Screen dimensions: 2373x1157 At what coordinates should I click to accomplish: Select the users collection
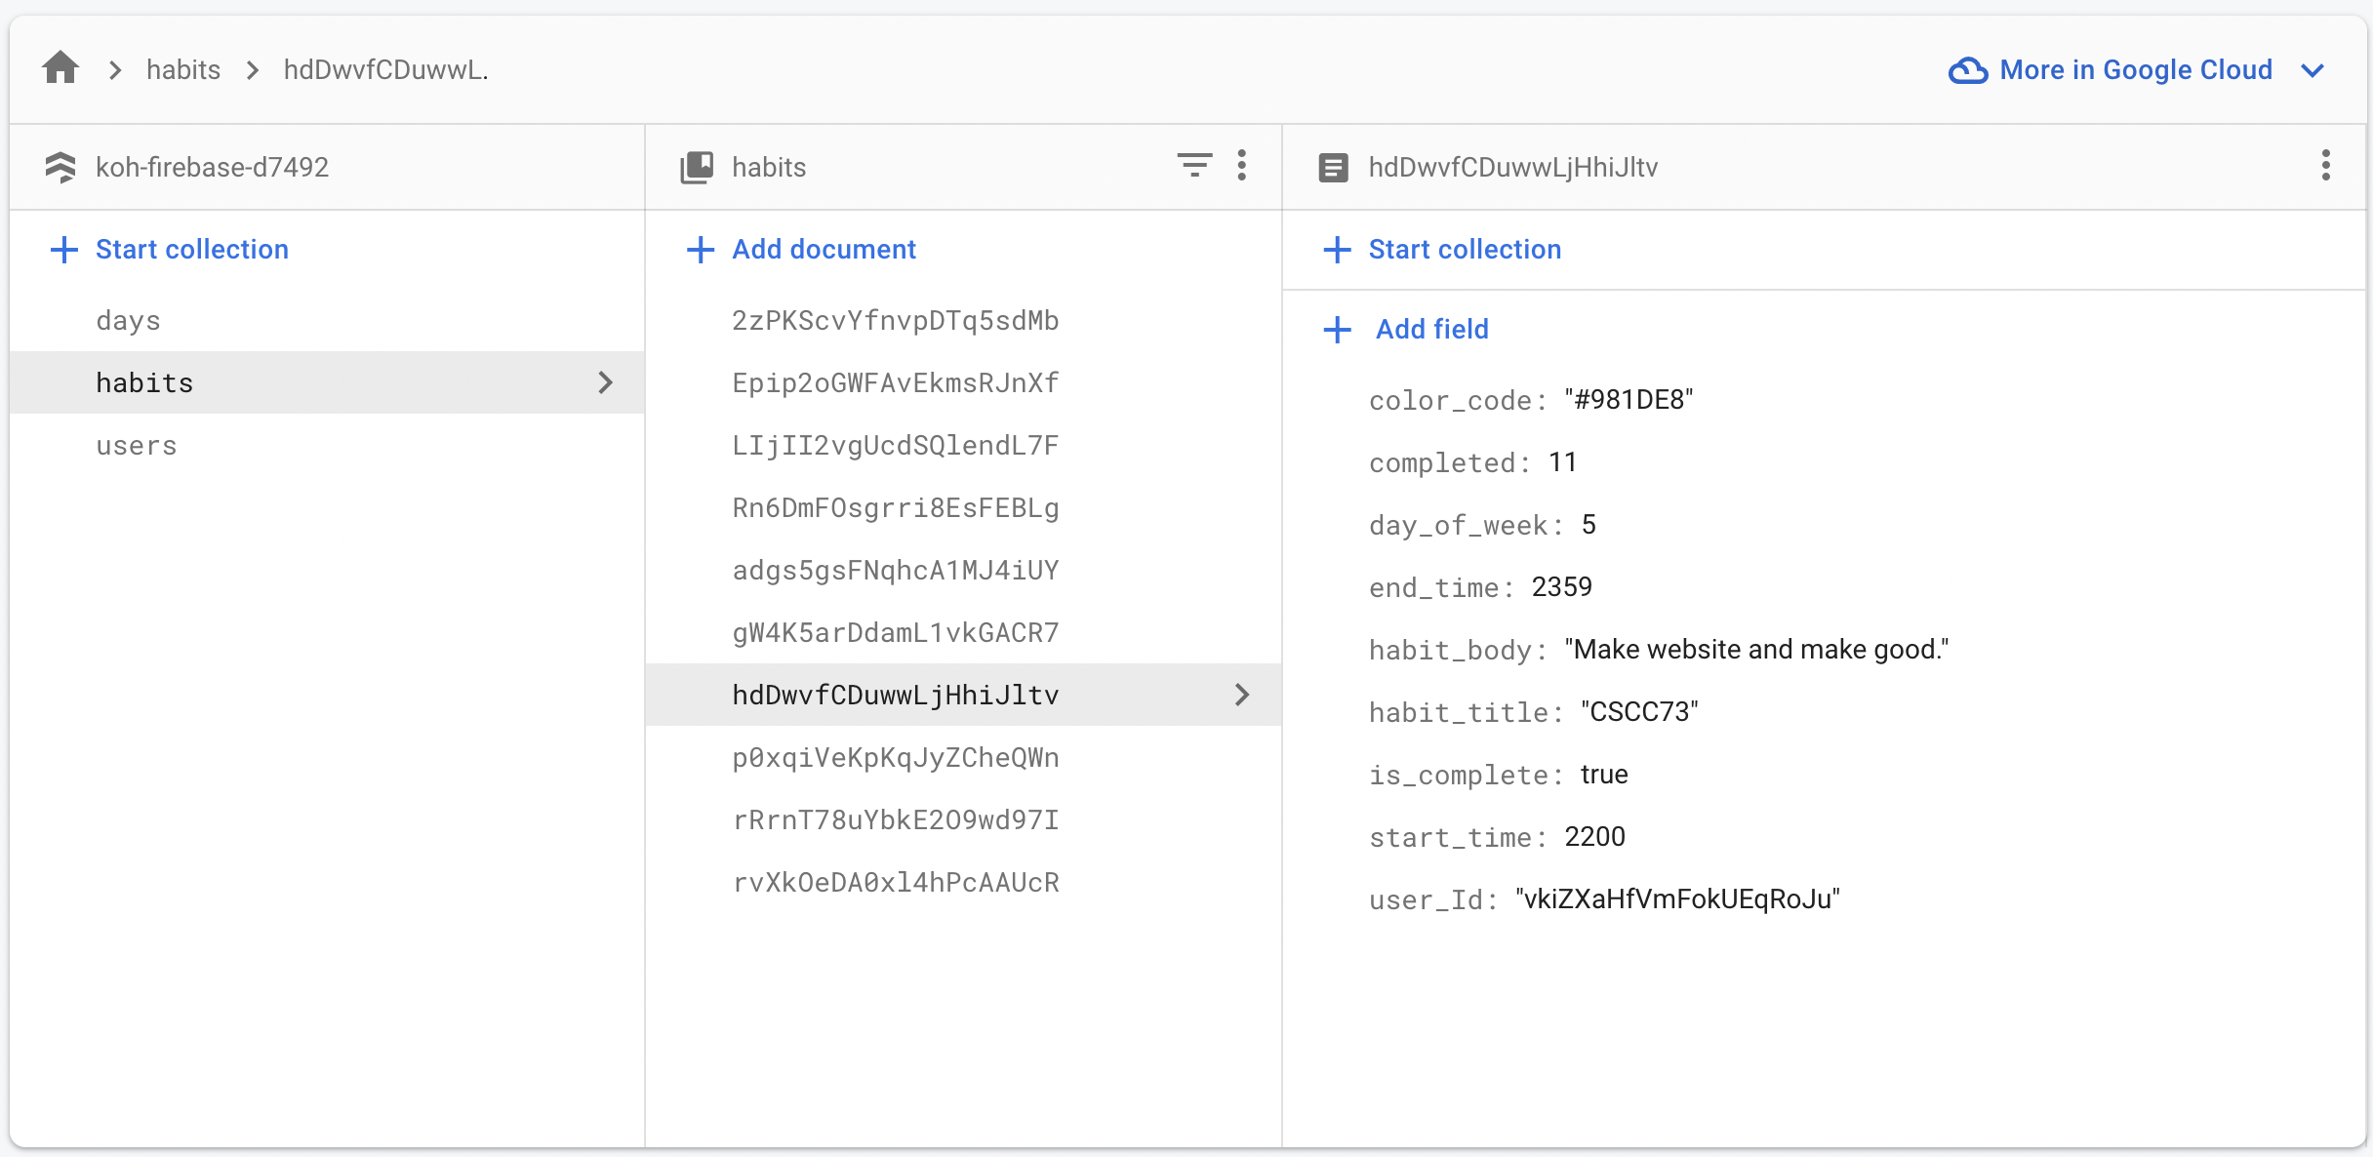(137, 445)
